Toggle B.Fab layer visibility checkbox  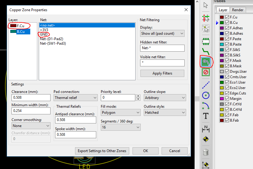pyautogui.click(x=227, y=120)
